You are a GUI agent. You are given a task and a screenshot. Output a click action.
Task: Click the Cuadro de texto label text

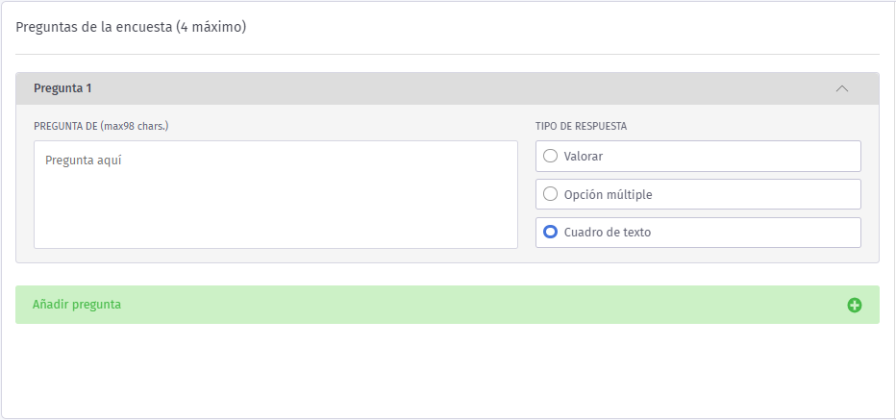tap(607, 233)
